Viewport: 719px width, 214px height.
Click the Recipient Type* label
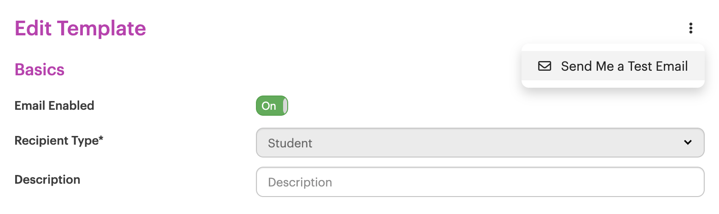(x=59, y=141)
